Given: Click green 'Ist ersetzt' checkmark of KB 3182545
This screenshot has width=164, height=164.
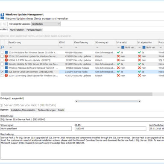Looking at the screenshot, I should point(118,72).
